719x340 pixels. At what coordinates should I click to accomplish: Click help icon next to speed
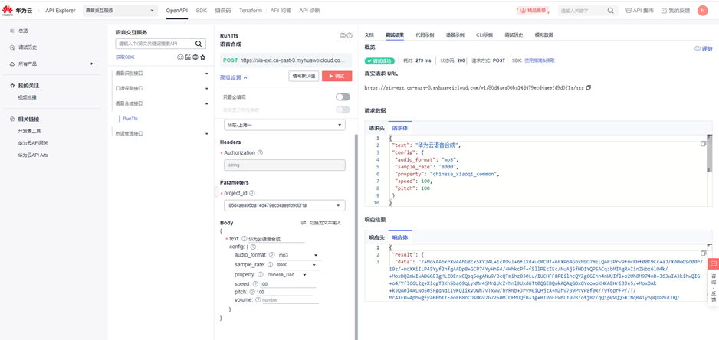255,284
